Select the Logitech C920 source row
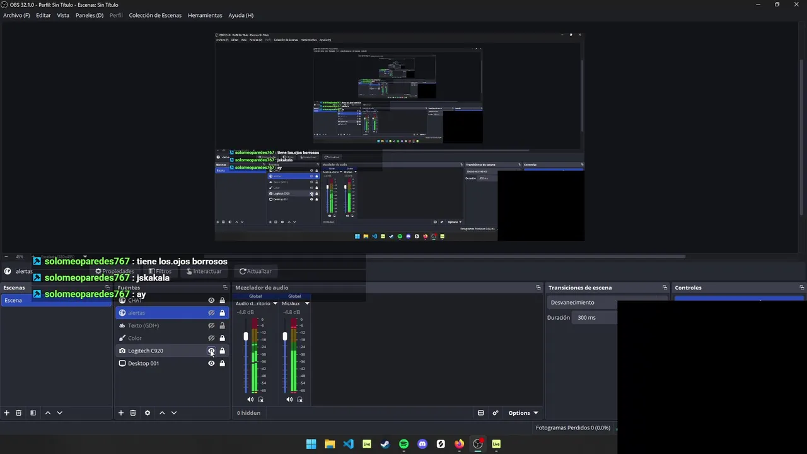 171,351
